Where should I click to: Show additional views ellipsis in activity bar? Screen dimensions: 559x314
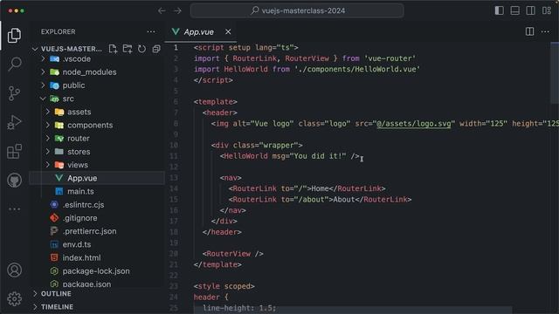(14, 209)
